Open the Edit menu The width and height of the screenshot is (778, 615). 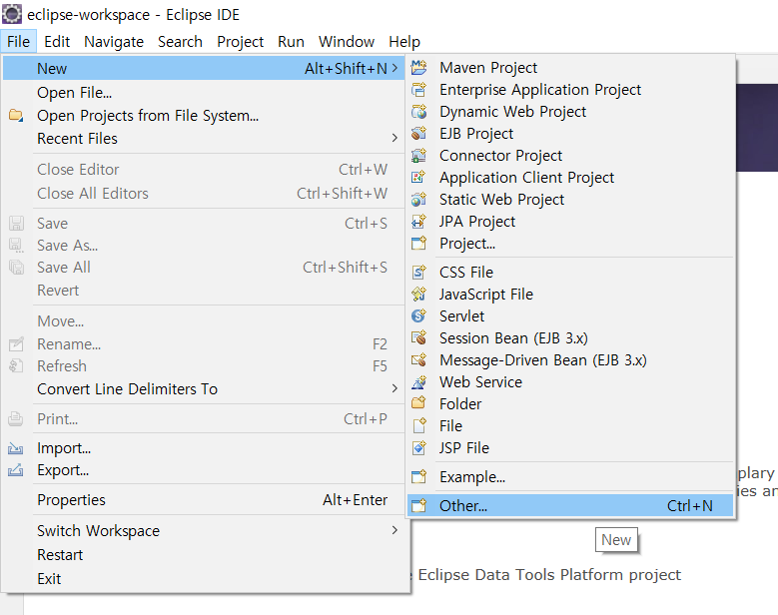57,42
